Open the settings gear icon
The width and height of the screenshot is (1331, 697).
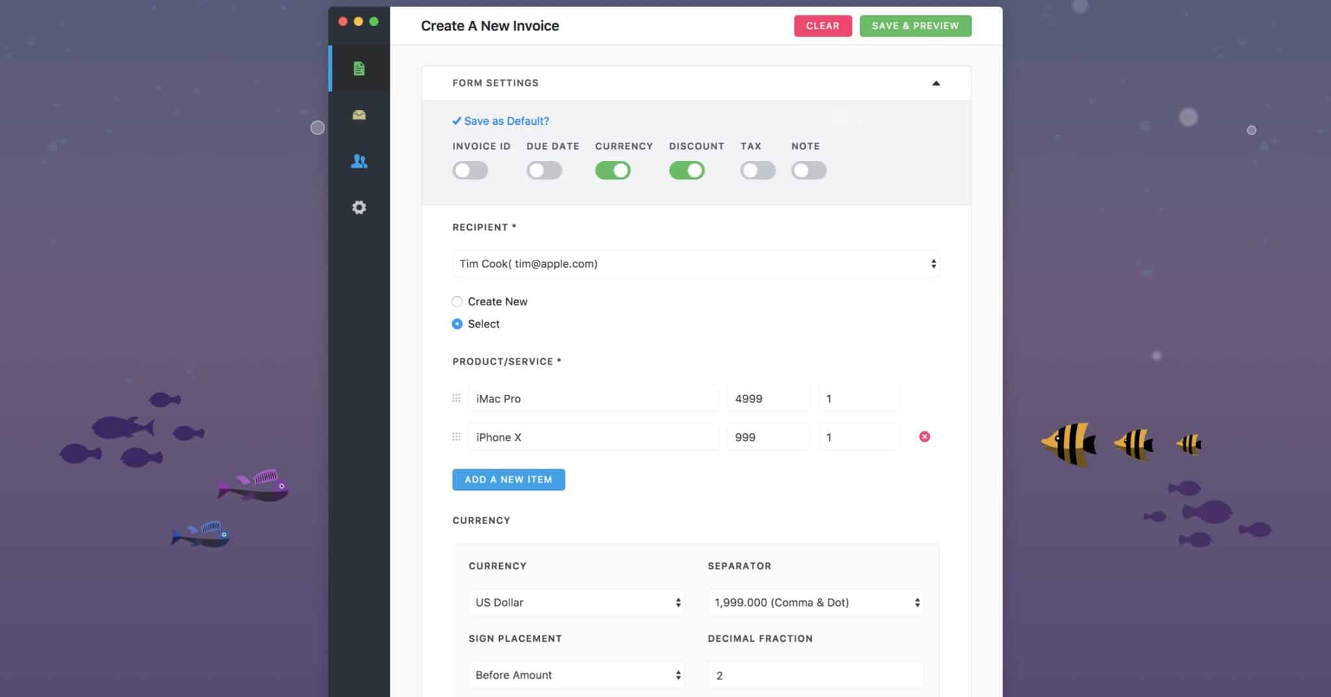[359, 207]
